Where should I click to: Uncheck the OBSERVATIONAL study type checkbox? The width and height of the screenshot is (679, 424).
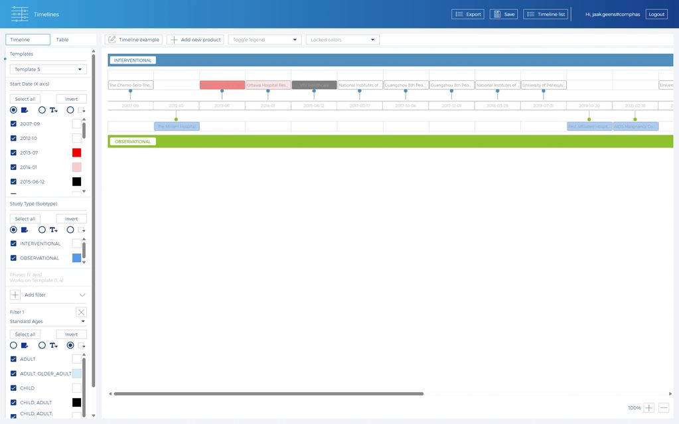(13, 258)
